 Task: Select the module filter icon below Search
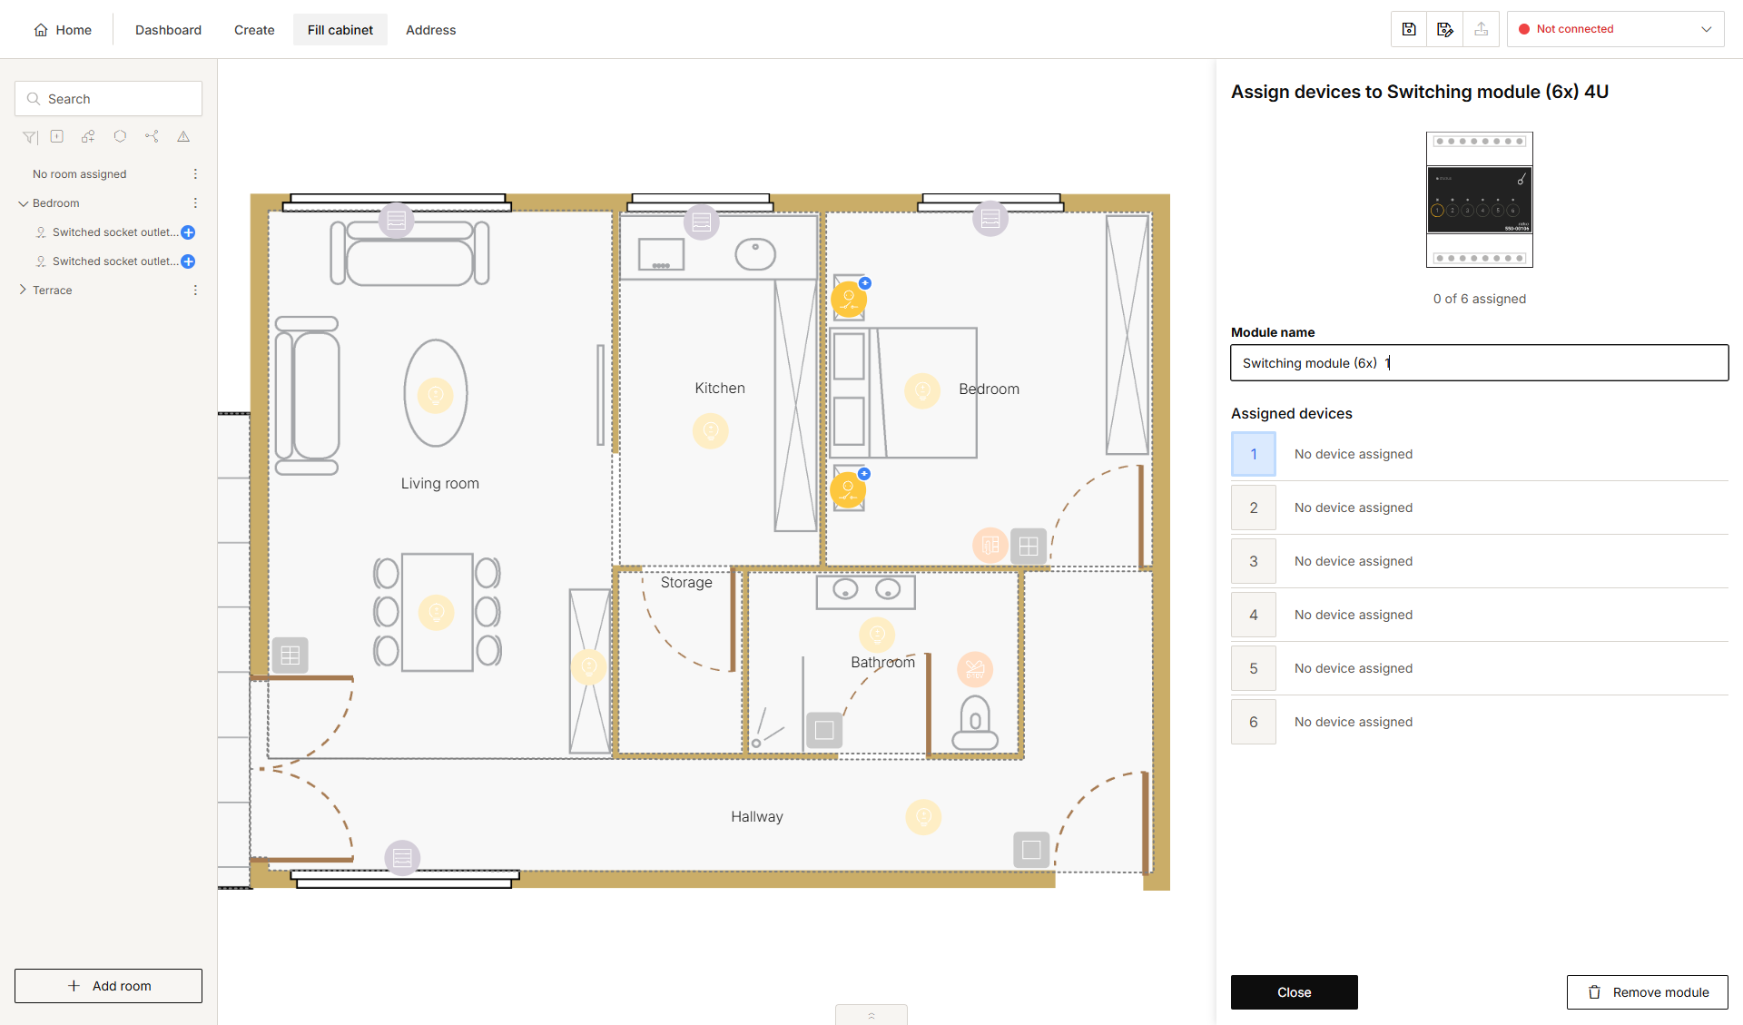pyautogui.click(x=57, y=136)
